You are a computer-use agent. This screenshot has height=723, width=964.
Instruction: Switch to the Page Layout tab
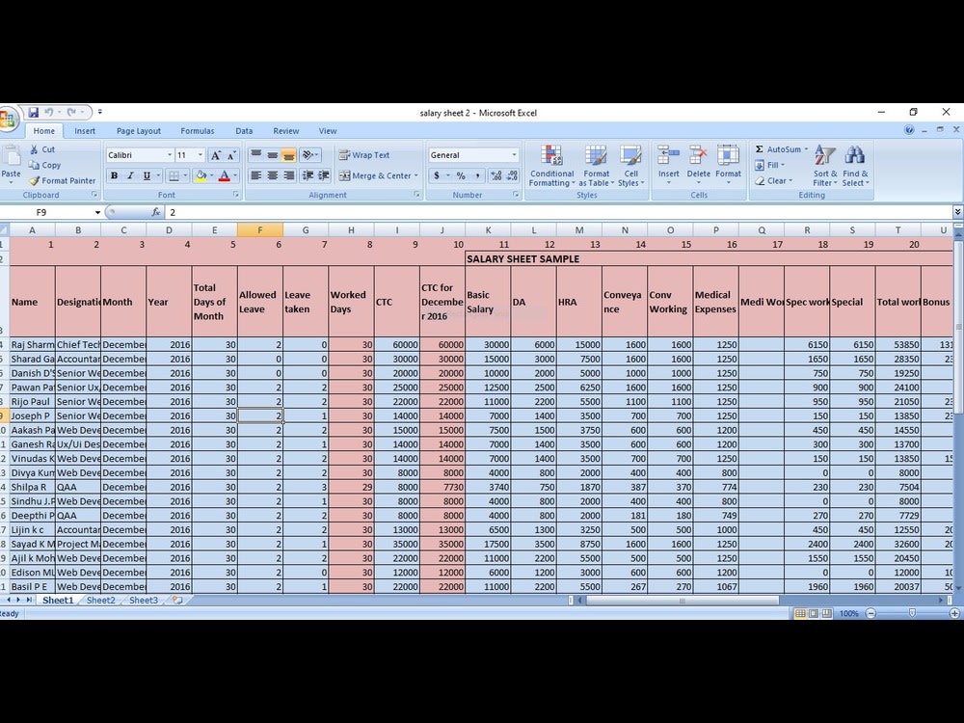pyautogui.click(x=138, y=131)
